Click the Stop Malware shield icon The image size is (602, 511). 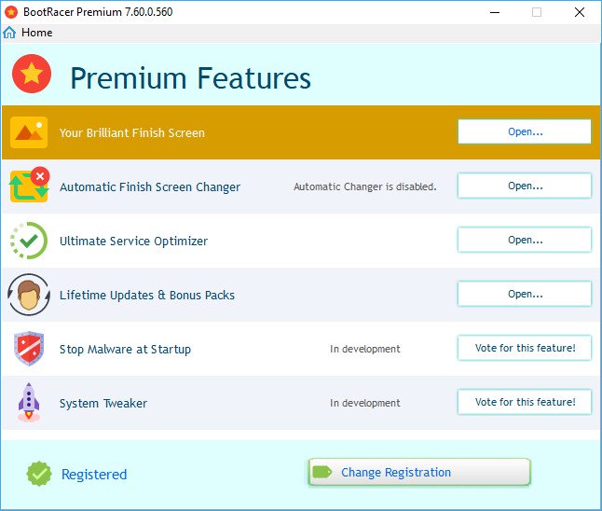coord(29,349)
